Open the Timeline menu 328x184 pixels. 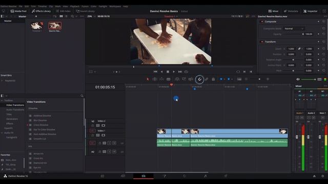coord(42,7)
